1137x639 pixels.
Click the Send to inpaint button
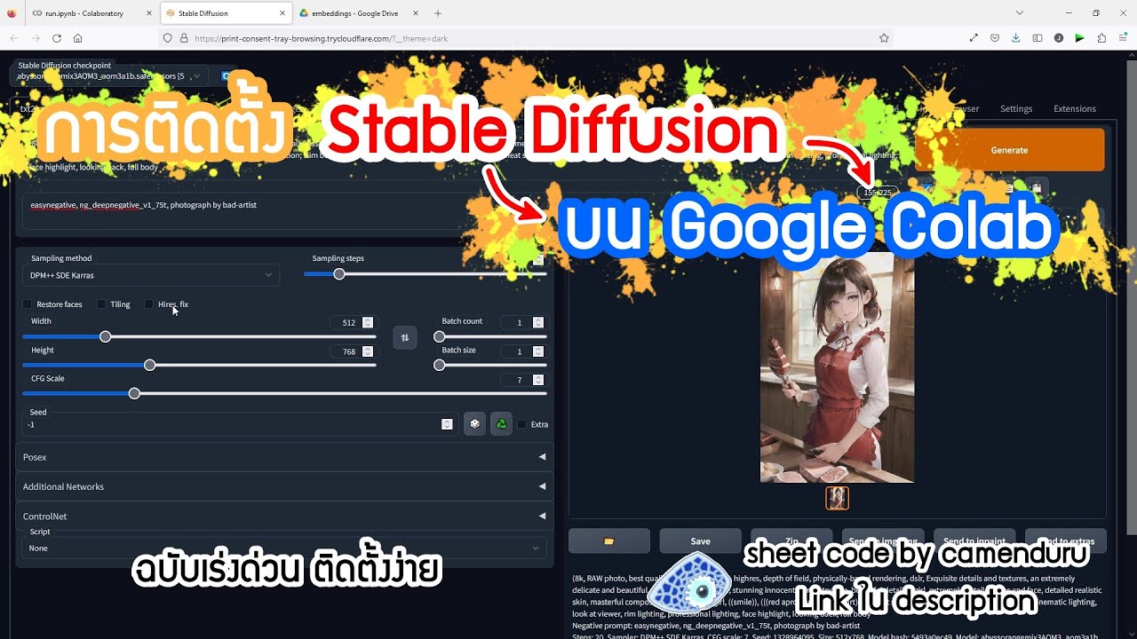(974, 540)
